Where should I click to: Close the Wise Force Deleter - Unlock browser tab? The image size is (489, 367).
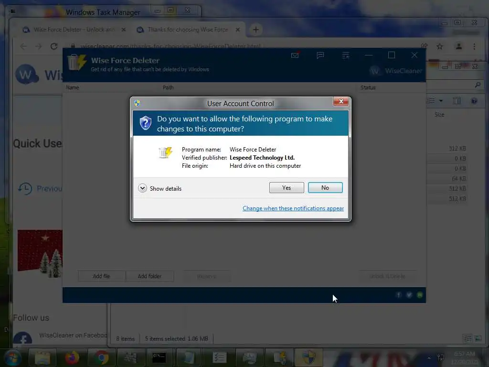124,30
